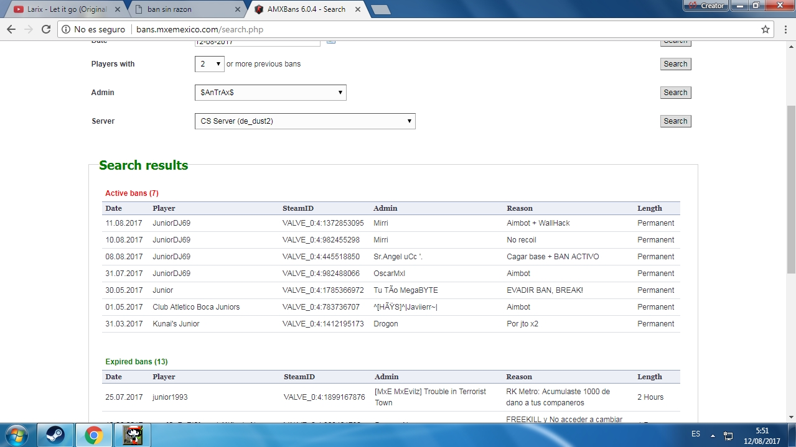The image size is (796, 447).
Task: Click player 'Kunai's Junior'
Action: [x=176, y=324]
